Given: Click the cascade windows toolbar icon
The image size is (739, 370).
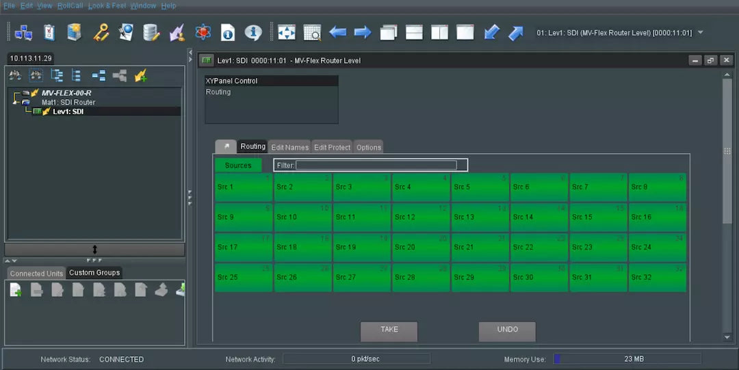Looking at the screenshot, I should [389, 33].
